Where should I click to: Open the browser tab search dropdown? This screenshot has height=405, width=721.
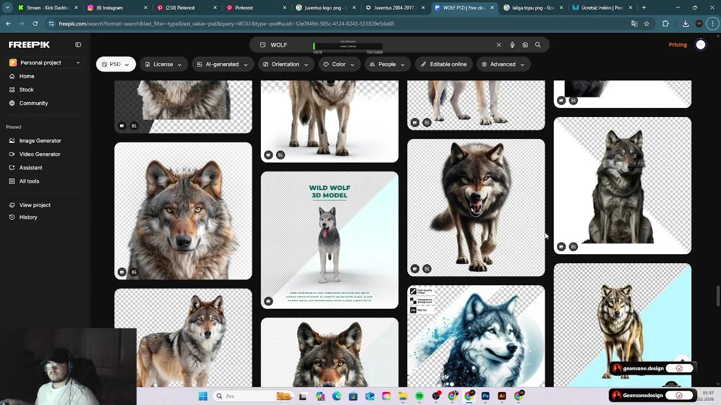(x=7, y=8)
